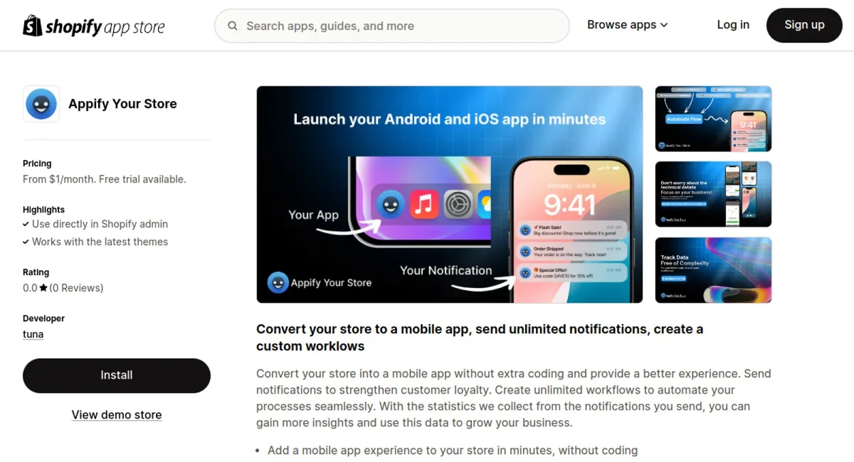Select the Automate Flow thumbnail
This screenshot has height=462, width=854.
coord(713,119)
